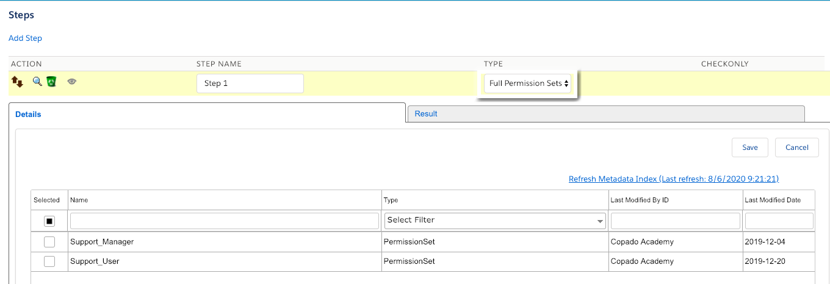
Task: Open the Full Permission Sets type dropdown
Action: click(528, 83)
